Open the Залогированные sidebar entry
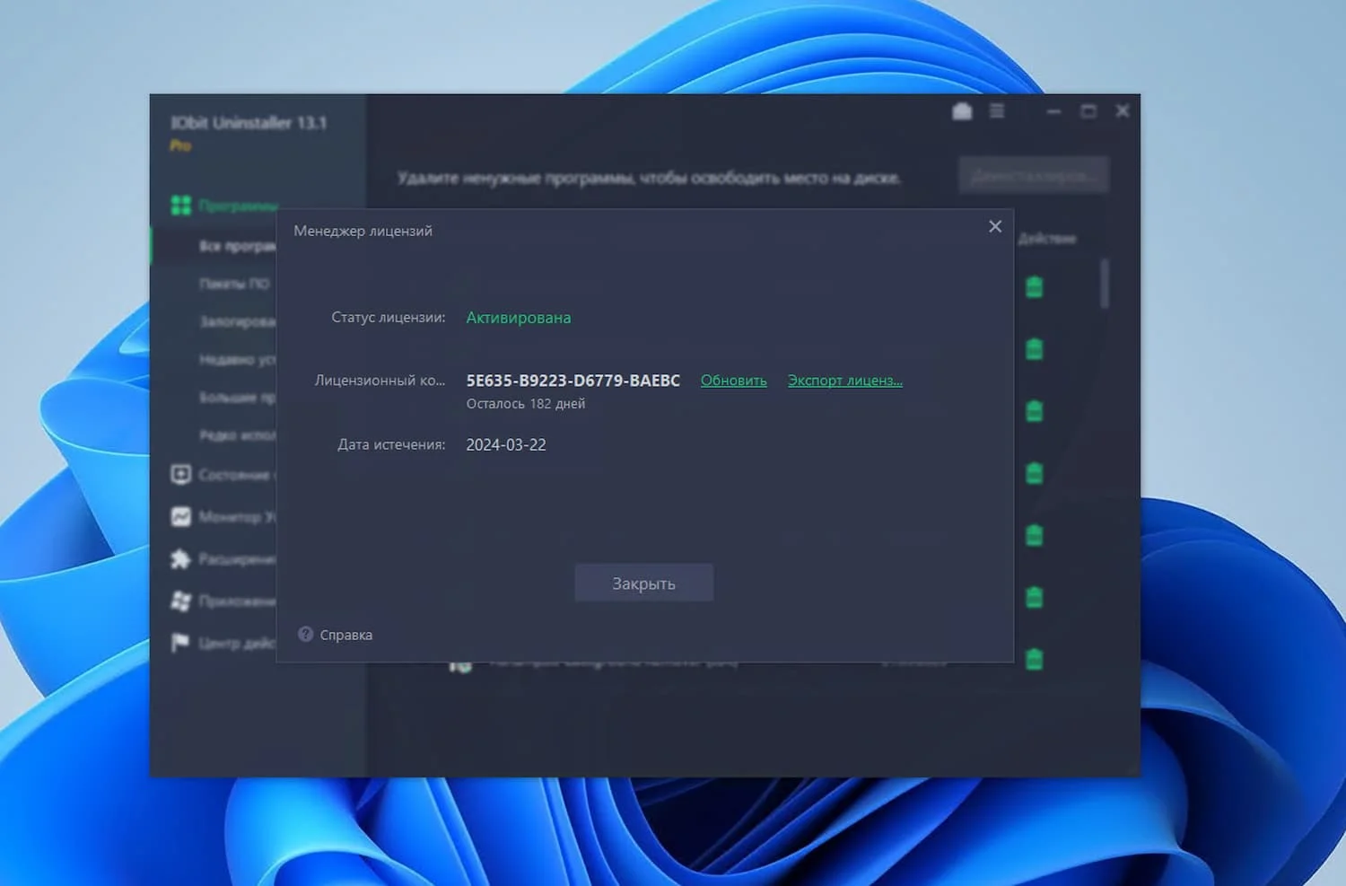Screen dimensions: 1346x886 238,321
